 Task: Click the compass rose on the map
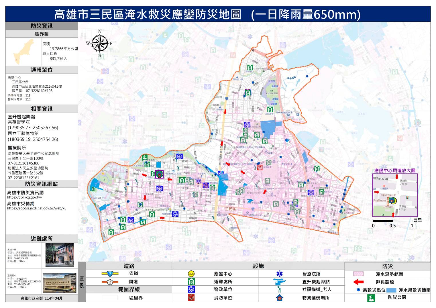99,44
